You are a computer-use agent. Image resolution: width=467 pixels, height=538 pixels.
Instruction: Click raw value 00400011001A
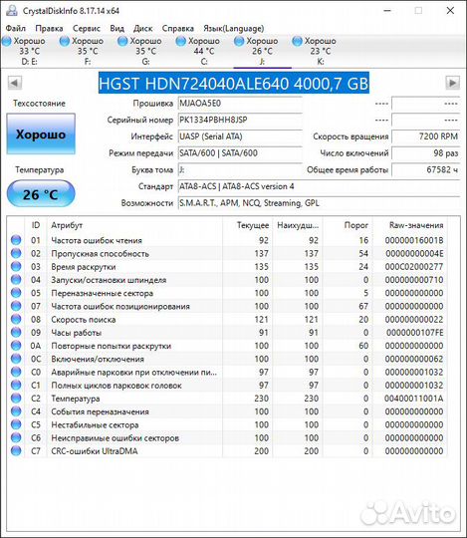pyautogui.click(x=414, y=399)
